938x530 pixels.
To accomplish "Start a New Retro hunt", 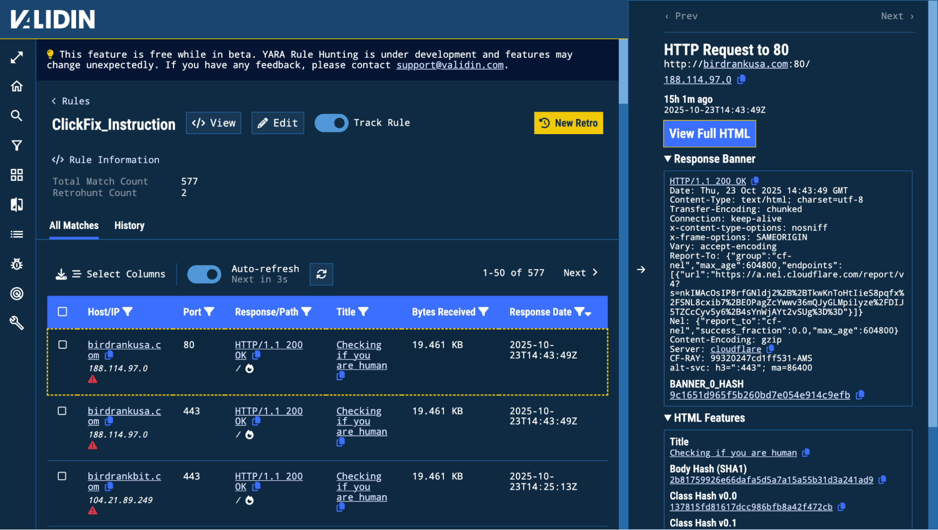I will tap(568, 123).
